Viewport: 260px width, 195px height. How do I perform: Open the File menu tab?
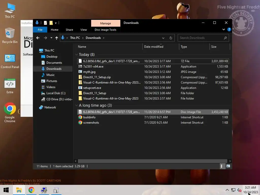click(40, 30)
